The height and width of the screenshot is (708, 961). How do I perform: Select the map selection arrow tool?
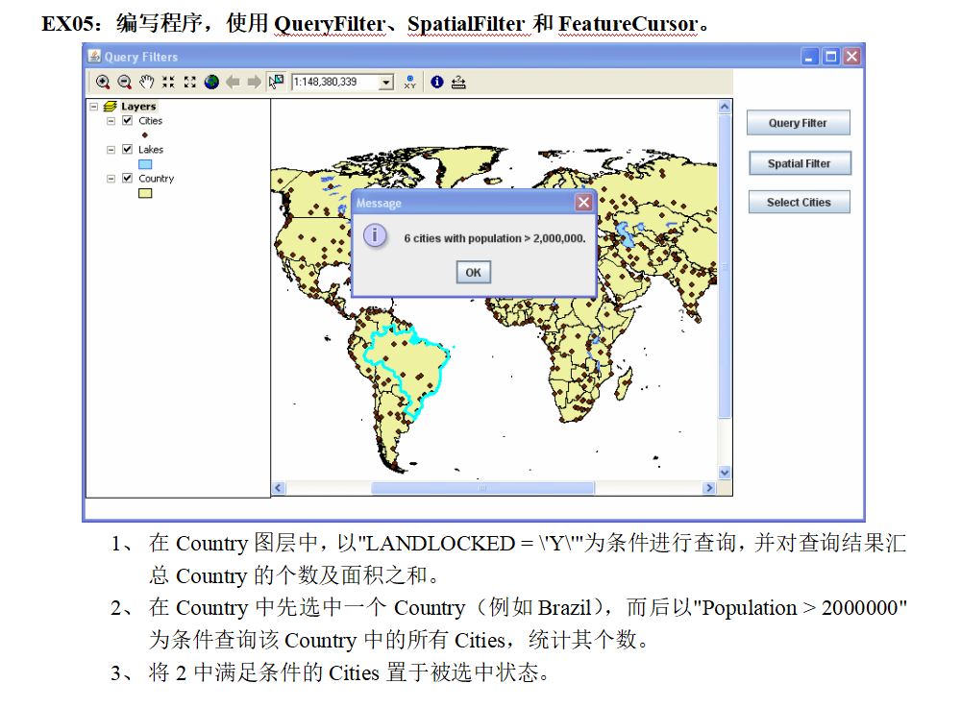coord(275,82)
